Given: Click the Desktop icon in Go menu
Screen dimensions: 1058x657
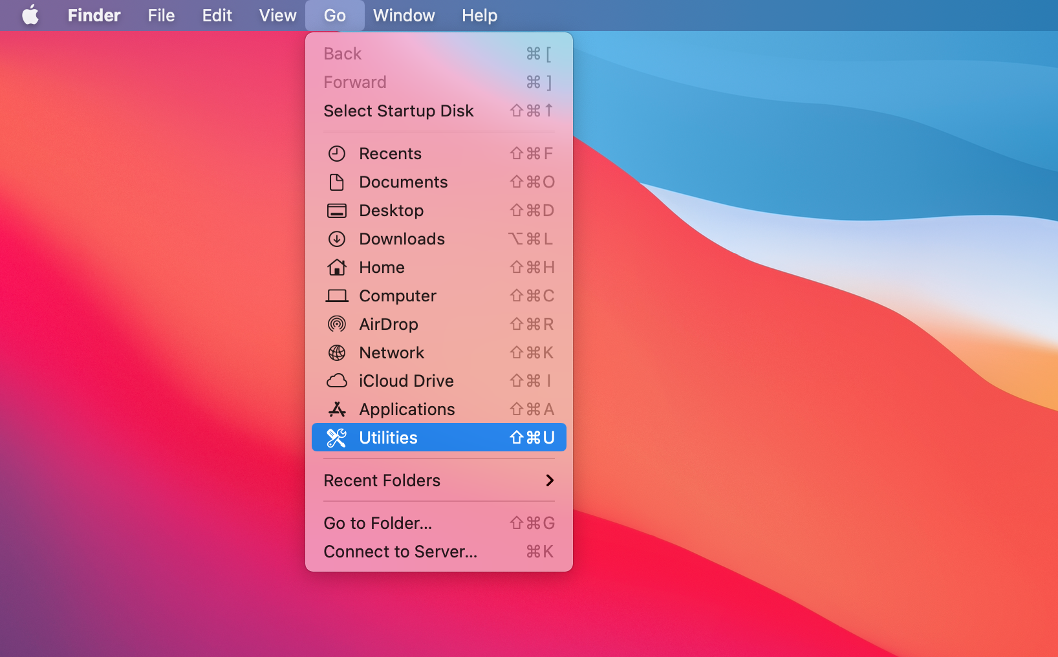Looking at the screenshot, I should click(x=337, y=210).
